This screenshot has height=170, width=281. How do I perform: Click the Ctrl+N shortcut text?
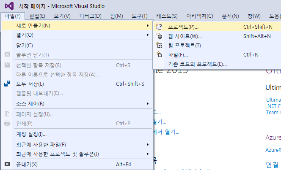tap(251, 55)
